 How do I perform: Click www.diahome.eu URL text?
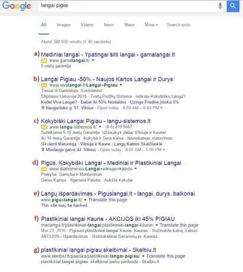point(91,169)
